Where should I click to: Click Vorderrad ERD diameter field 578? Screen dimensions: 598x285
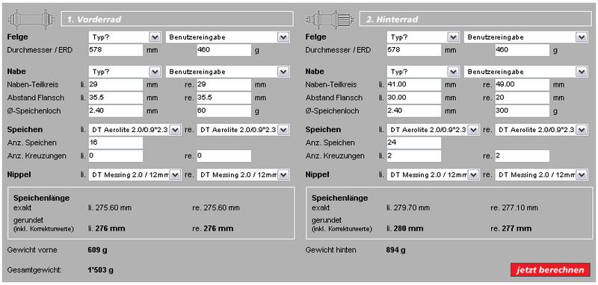coord(116,50)
